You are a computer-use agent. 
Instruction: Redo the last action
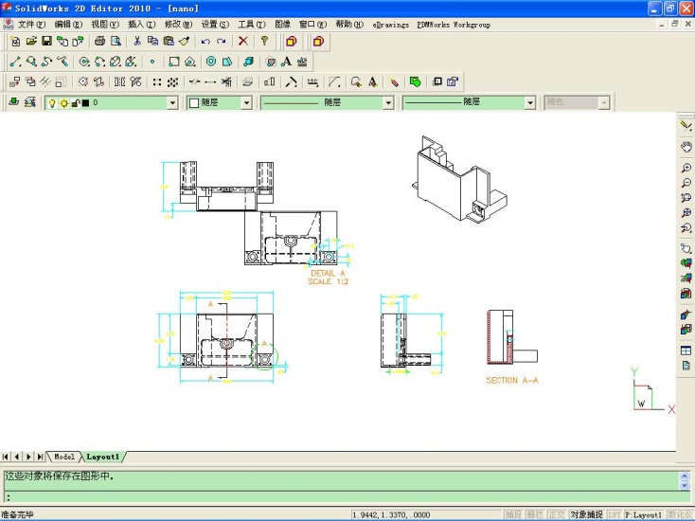222,42
